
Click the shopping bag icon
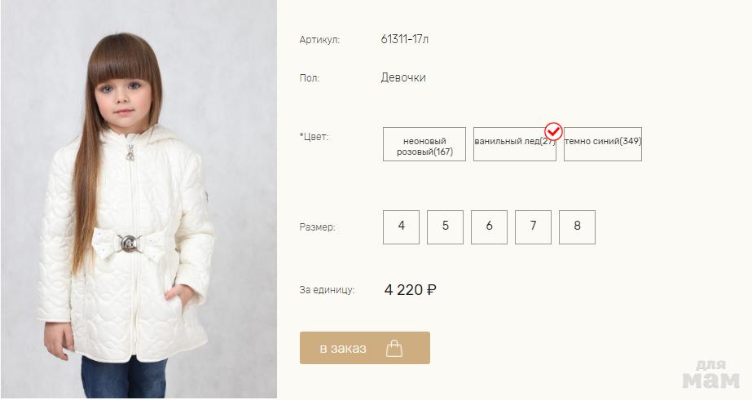[x=394, y=349]
